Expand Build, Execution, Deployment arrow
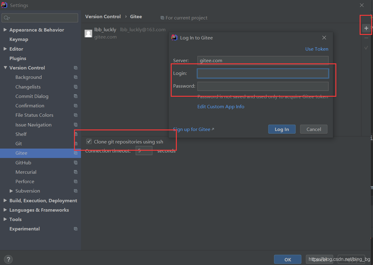Image resolution: width=373 pixels, height=265 pixels. pyautogui.click(x=5, y=200)
